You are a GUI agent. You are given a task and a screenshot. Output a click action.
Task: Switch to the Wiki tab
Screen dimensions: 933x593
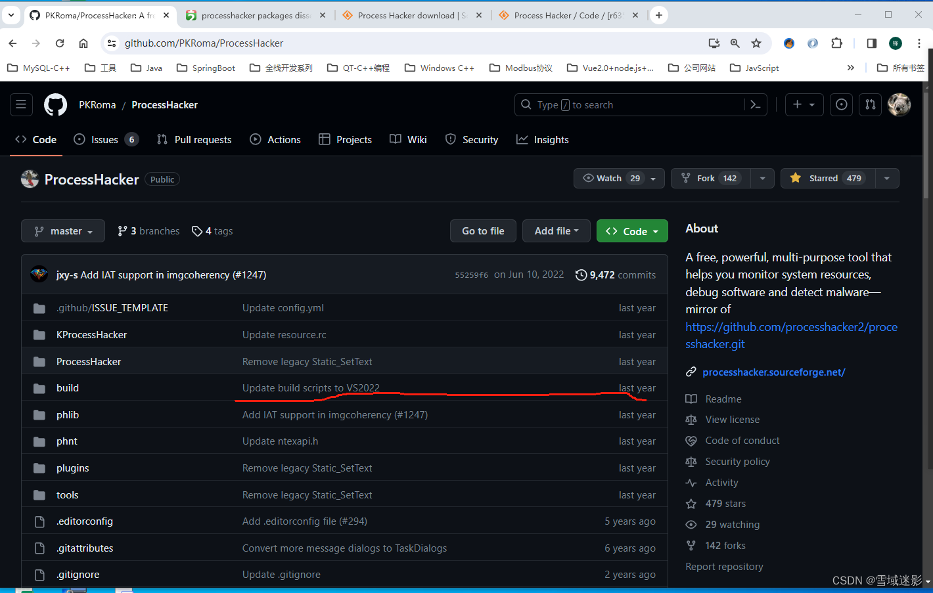tap(408, 139)
